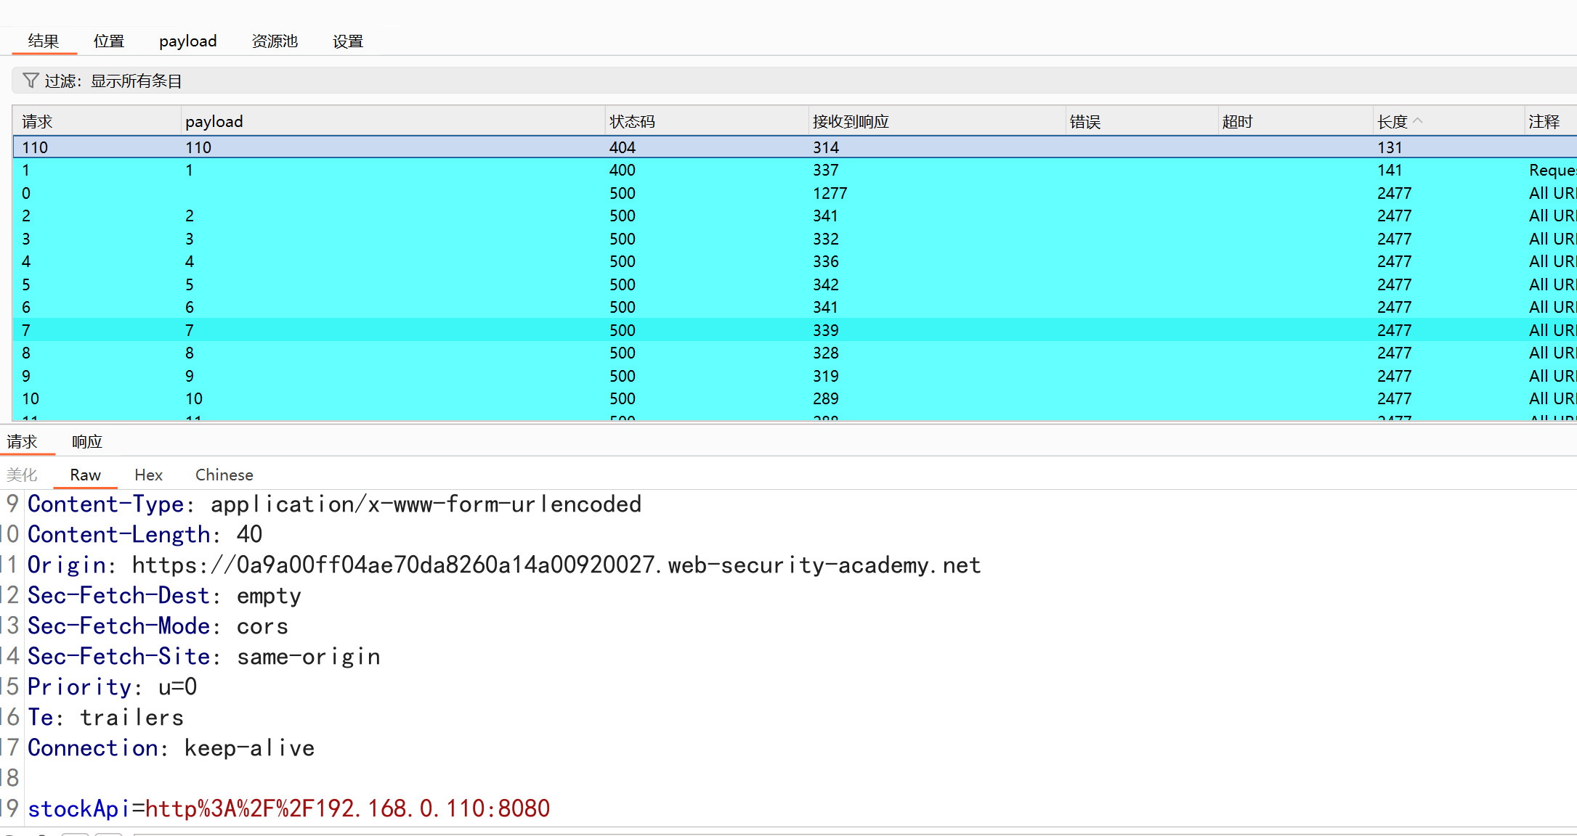This screenshot has width=1577, height=836.
Task: Select the Hex view tab
Action: coord(148,475)
